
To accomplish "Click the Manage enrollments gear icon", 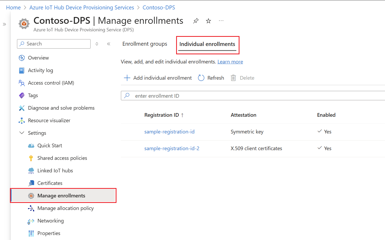I will (31, 196).
